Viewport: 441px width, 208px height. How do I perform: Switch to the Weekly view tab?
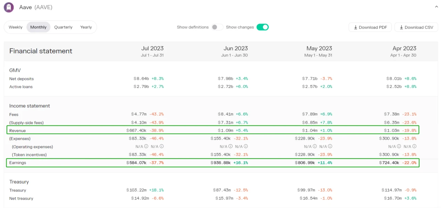click(x=16, y=27)
